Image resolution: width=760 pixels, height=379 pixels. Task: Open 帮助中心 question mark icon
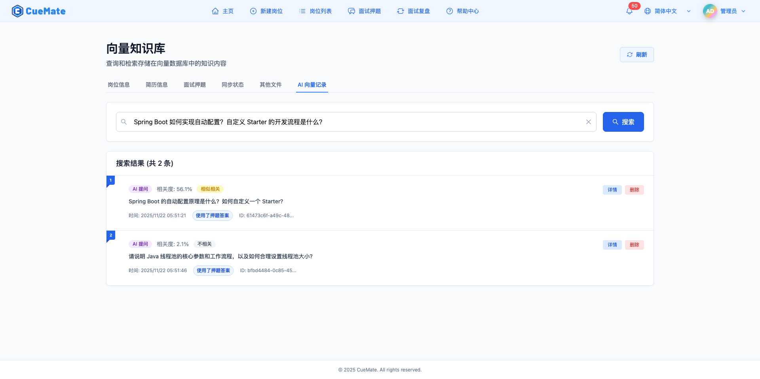point(449,11)
